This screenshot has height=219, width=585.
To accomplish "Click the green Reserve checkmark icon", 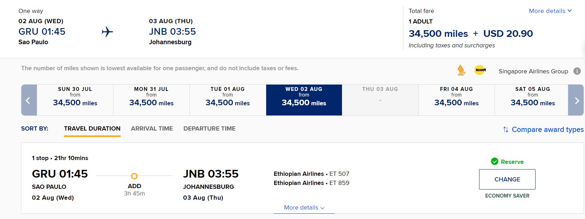I will coord(495,161).
